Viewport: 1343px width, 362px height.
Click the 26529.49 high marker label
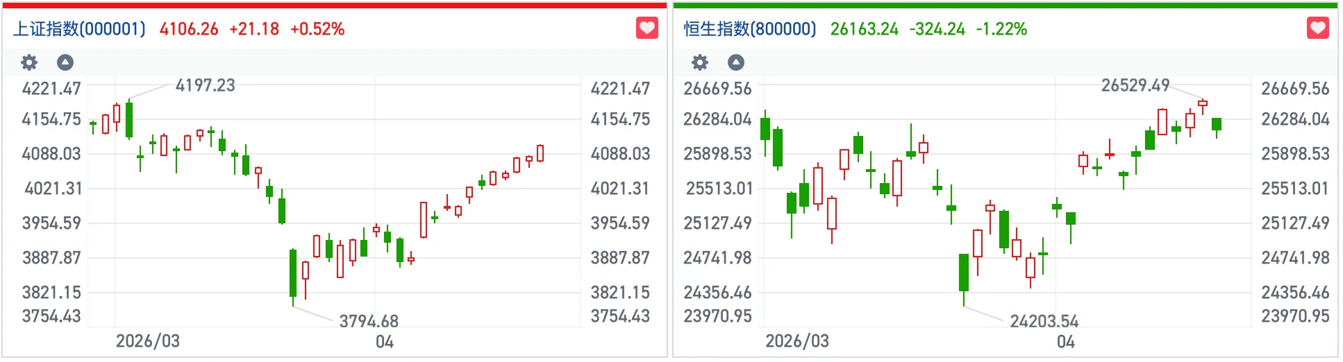coord(1135,85)
